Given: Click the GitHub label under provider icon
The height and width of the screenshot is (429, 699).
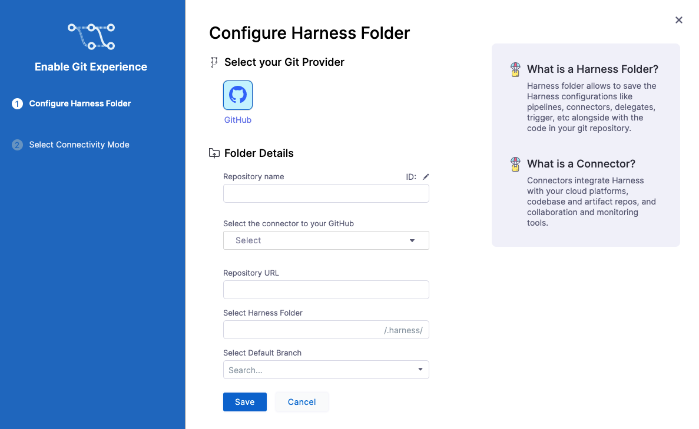Looking at the screenshot, I should pyautogui.click(x=237, y=120).
